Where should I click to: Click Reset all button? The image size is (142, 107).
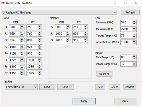(104, 74)
